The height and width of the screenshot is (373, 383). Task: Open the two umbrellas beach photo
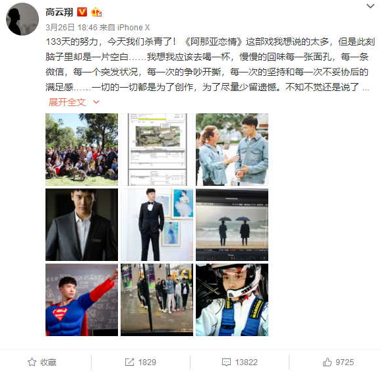tap(232, 225)
